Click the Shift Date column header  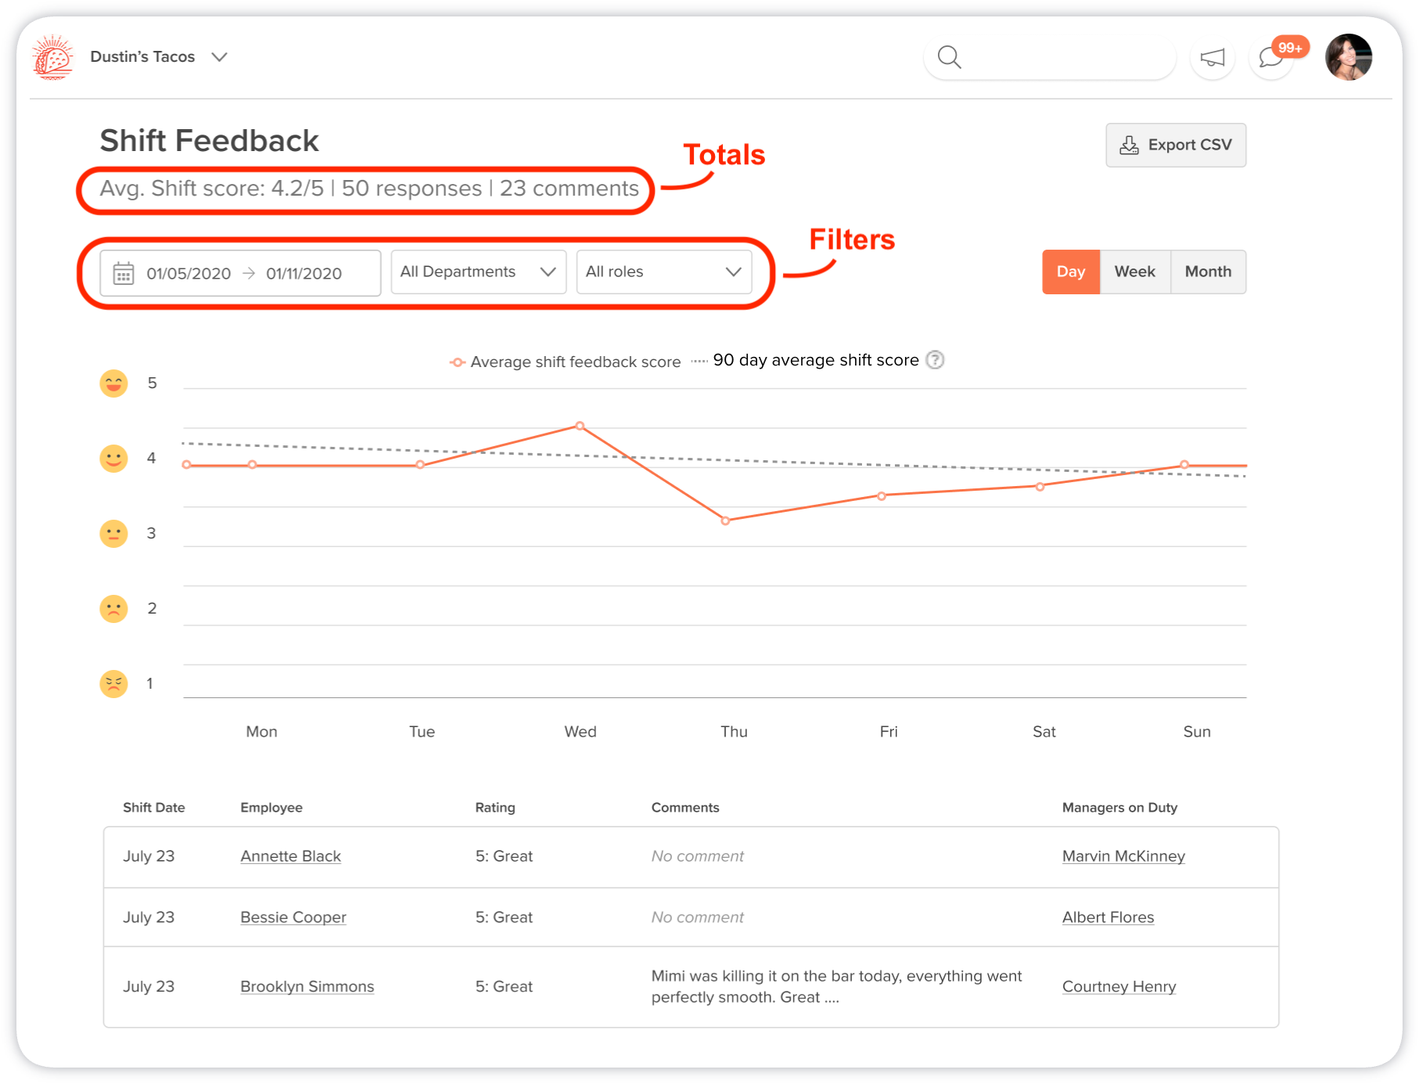pyautogui.click(x=154, y=808)
